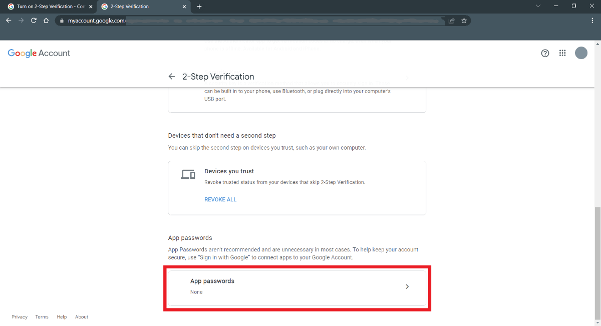Screen dimensions: 601x326
Task: Click the share page icon in address bar
Action: click(451, 21)
